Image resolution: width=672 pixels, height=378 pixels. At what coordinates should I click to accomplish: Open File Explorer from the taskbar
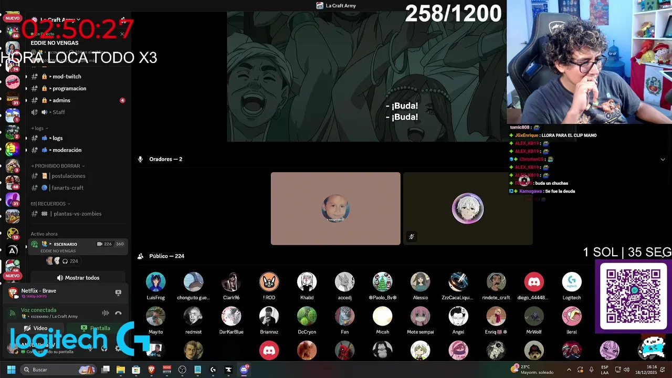click(121, 370)
